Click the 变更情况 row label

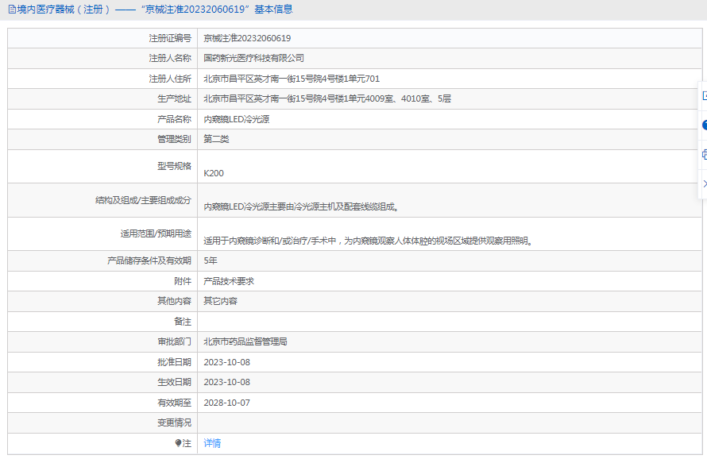click(x=174, y=422)
